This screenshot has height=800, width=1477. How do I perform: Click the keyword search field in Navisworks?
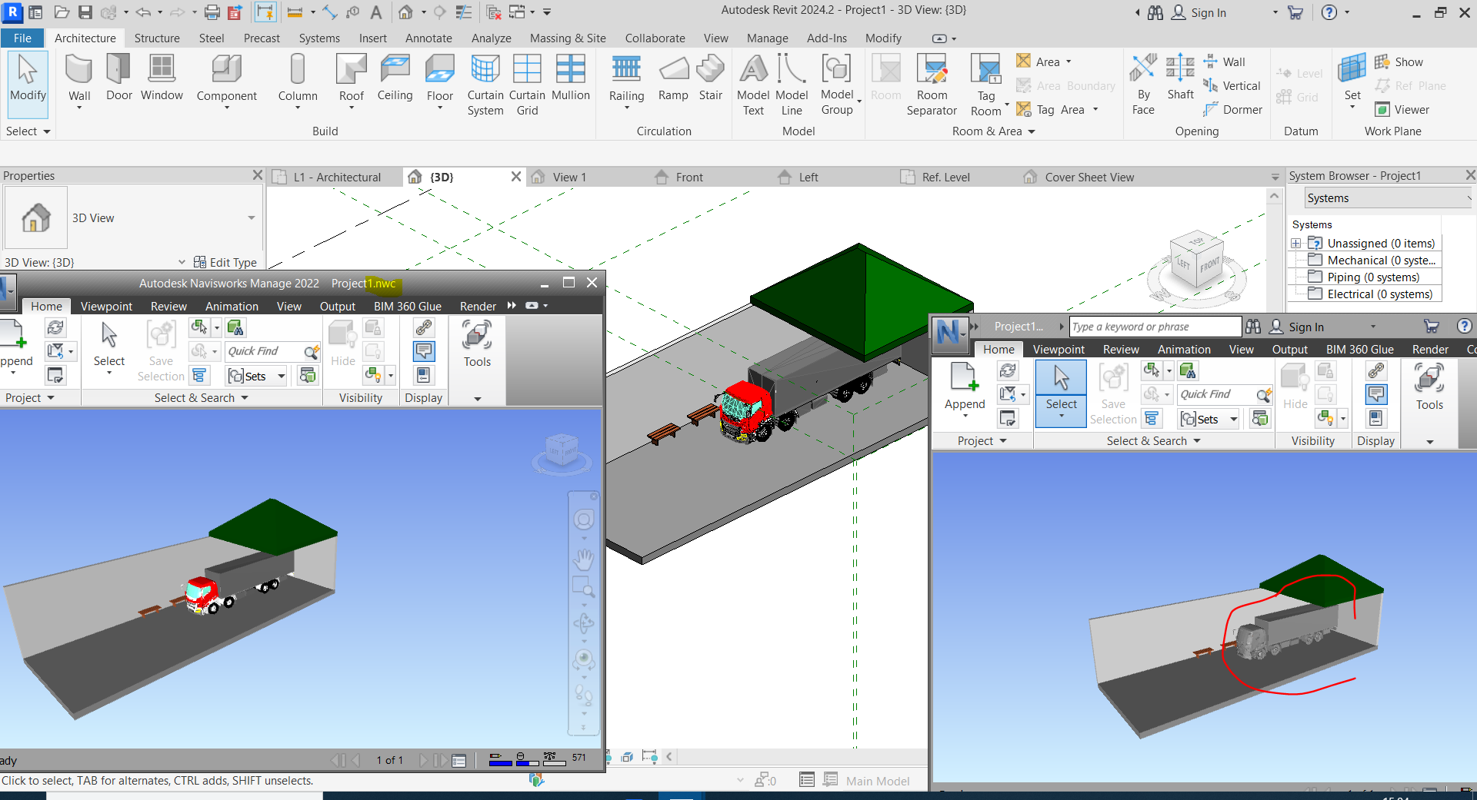click(x=1154, y=326)
